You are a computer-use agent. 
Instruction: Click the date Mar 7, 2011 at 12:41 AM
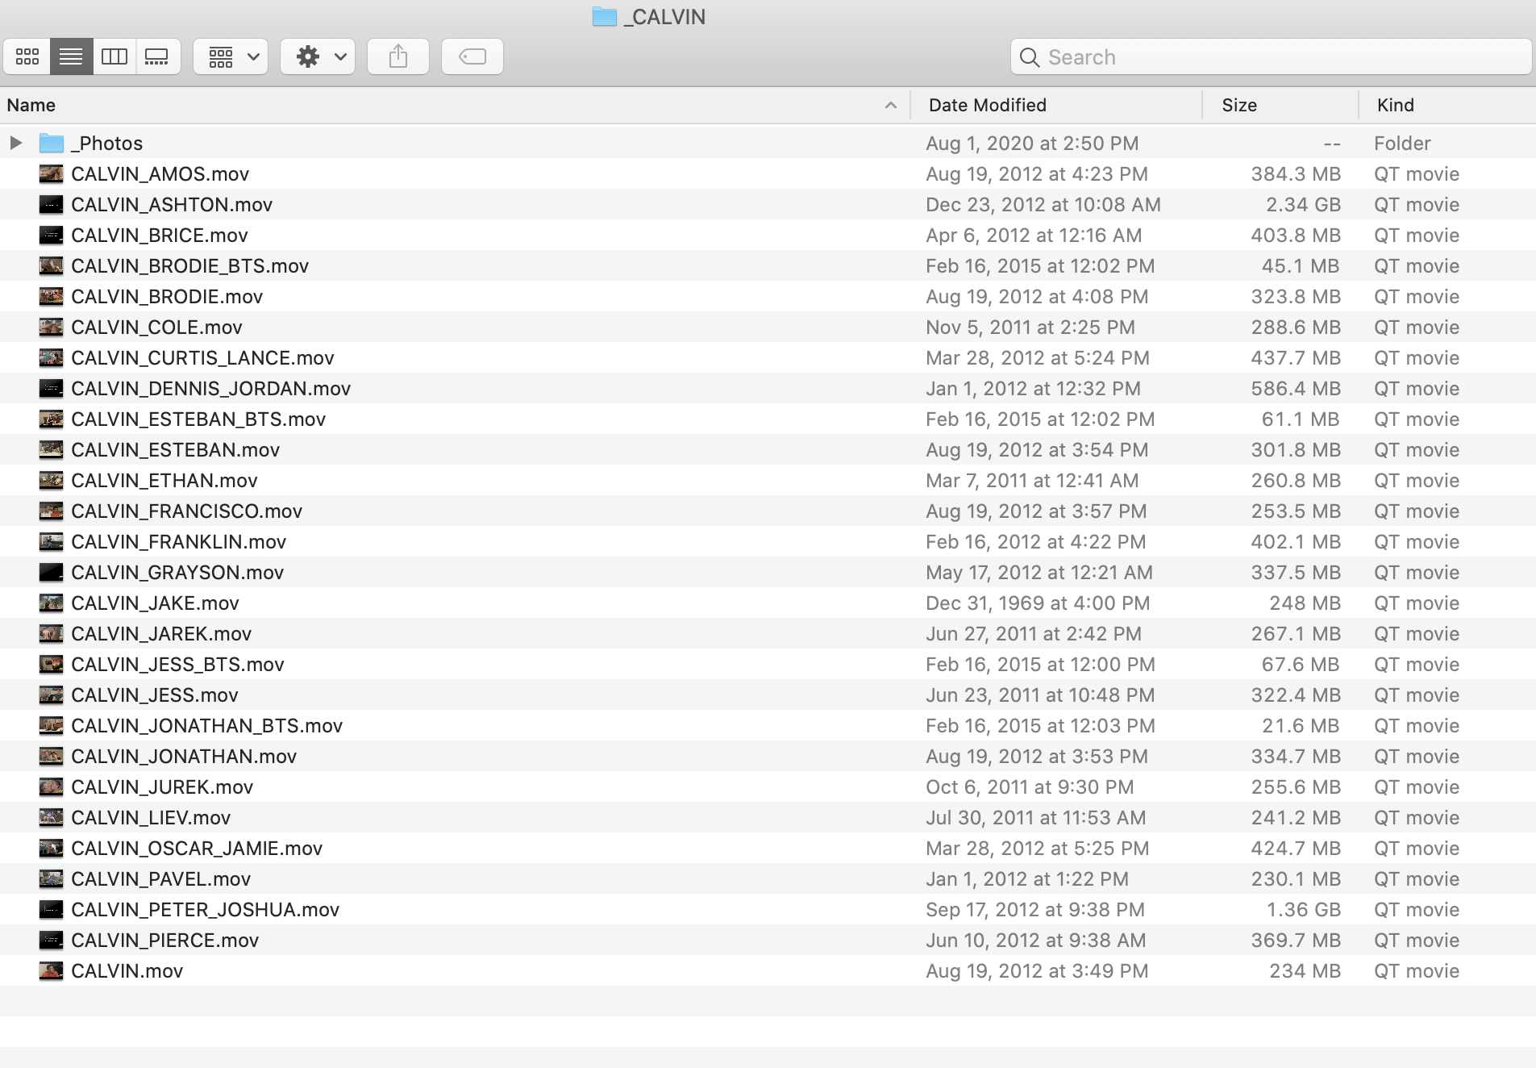point(1032,480)
